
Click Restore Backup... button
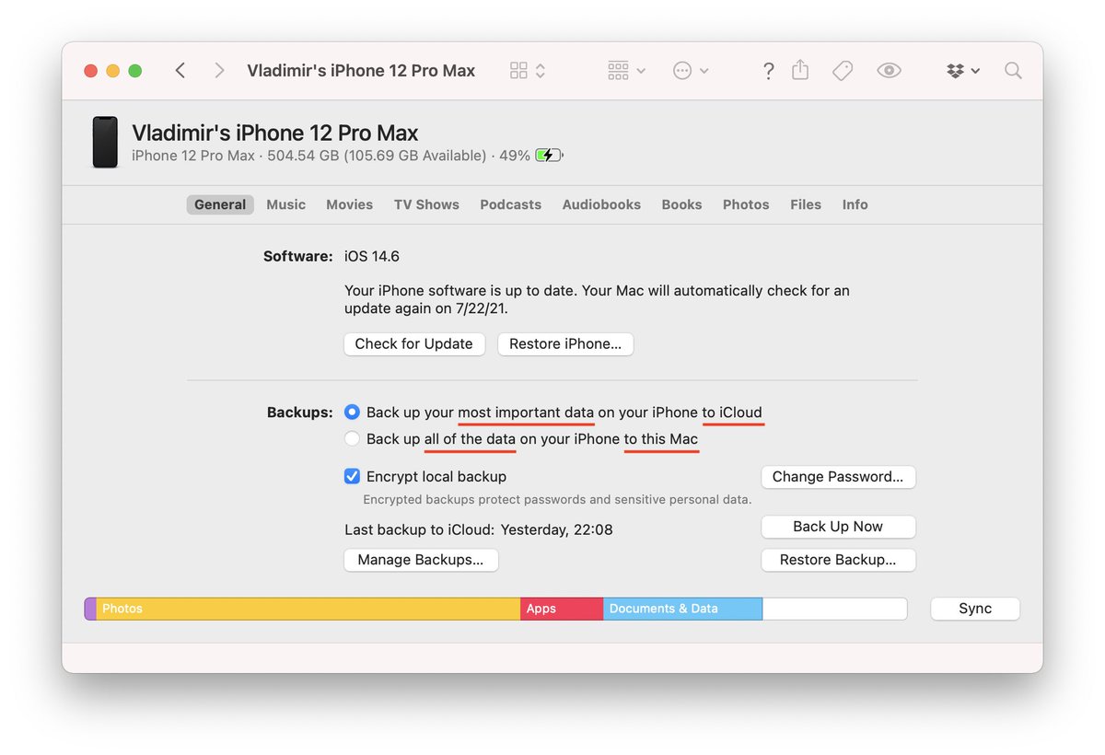838,560
